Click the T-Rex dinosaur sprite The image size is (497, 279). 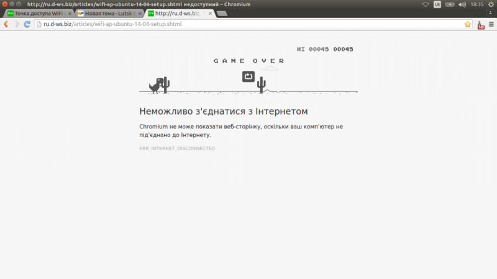156,86
